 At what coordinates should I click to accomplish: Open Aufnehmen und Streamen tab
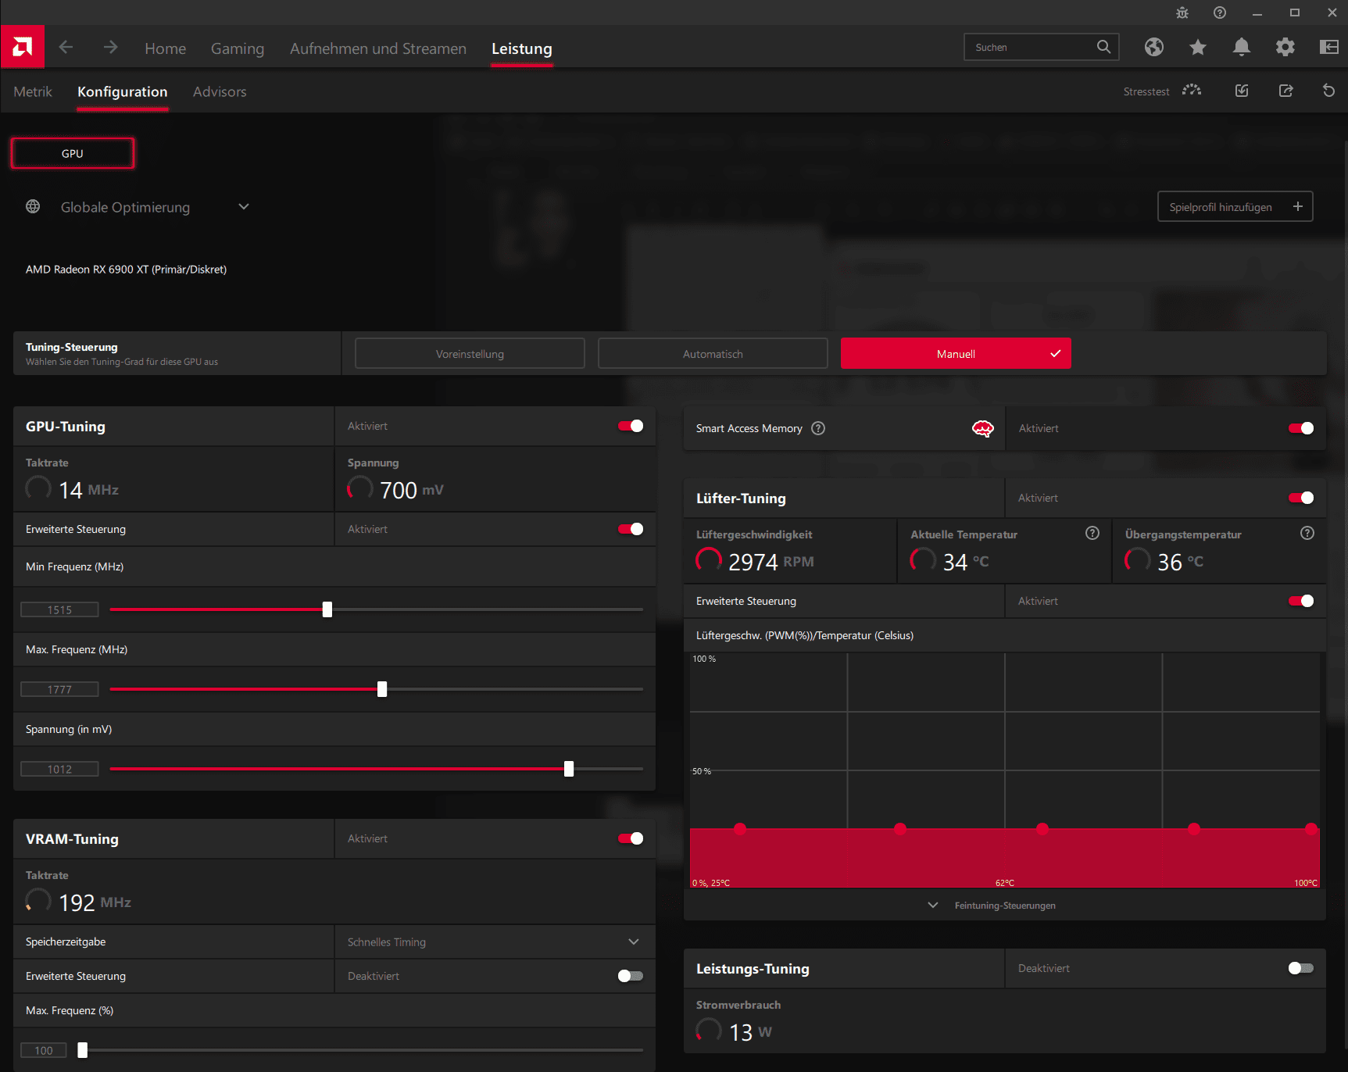point(378,48)
